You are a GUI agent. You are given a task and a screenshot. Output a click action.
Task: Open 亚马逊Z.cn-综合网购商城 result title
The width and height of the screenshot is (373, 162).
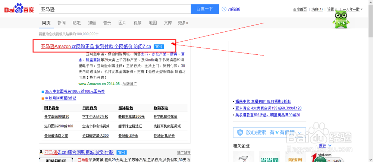(x=79, y=152)
